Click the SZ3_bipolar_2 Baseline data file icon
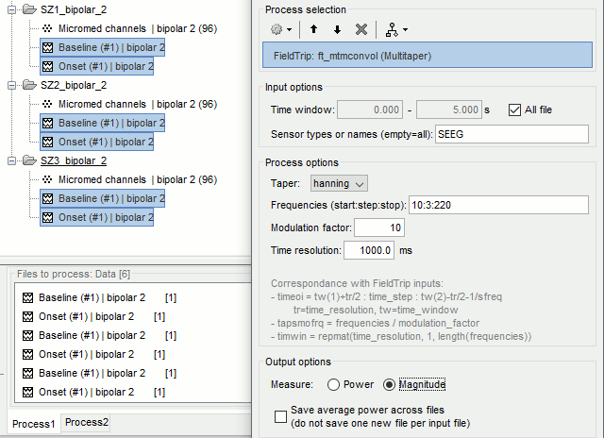 point(48,198)
